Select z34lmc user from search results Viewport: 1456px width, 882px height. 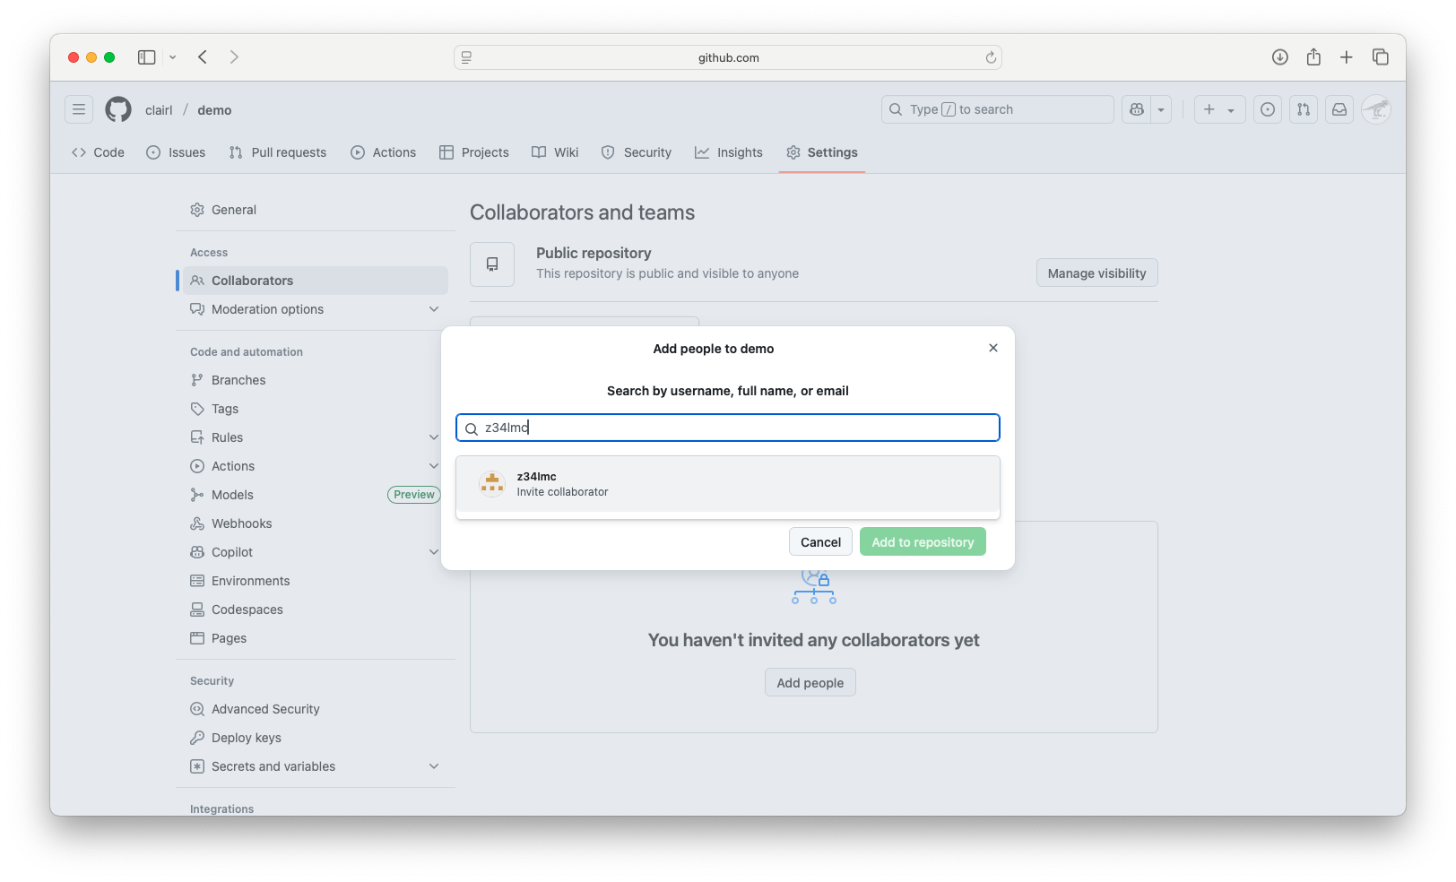pyautogui.click(x=727, y=484)
